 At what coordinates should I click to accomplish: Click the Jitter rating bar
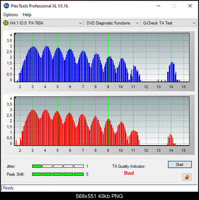click(58, 166)
